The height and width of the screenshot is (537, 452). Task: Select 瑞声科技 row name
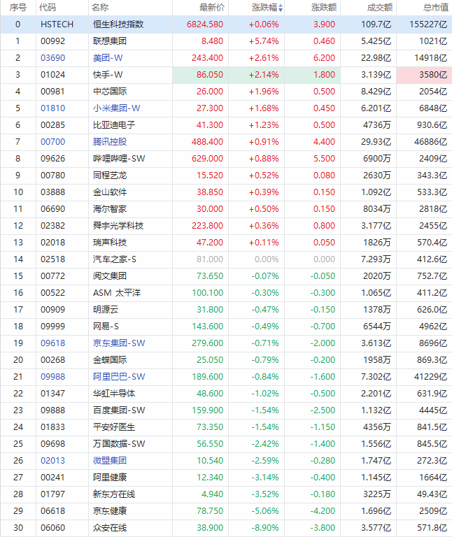[110, 243]
